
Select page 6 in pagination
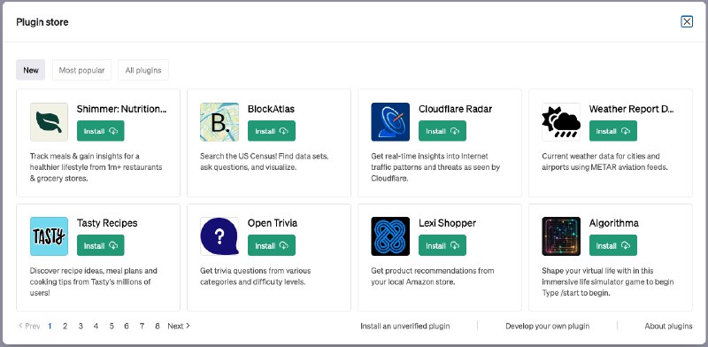pos(127,326)
